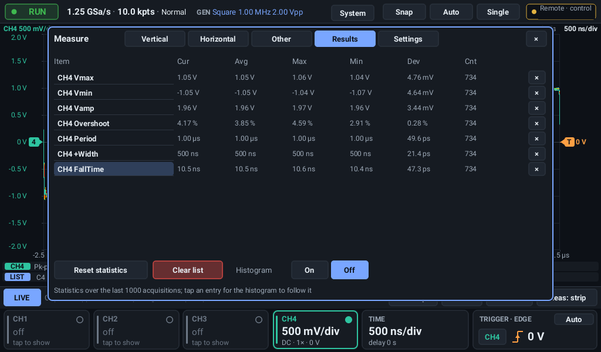Toggle CH2 channel on
Image resolution: width=601 pixels, height=352 pixels.
point(136,330)
